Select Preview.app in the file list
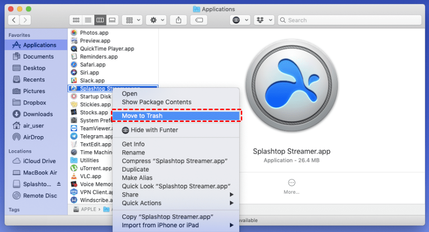Image resolution: width=429 pixels, height=232 pixels. pos(113,41)
